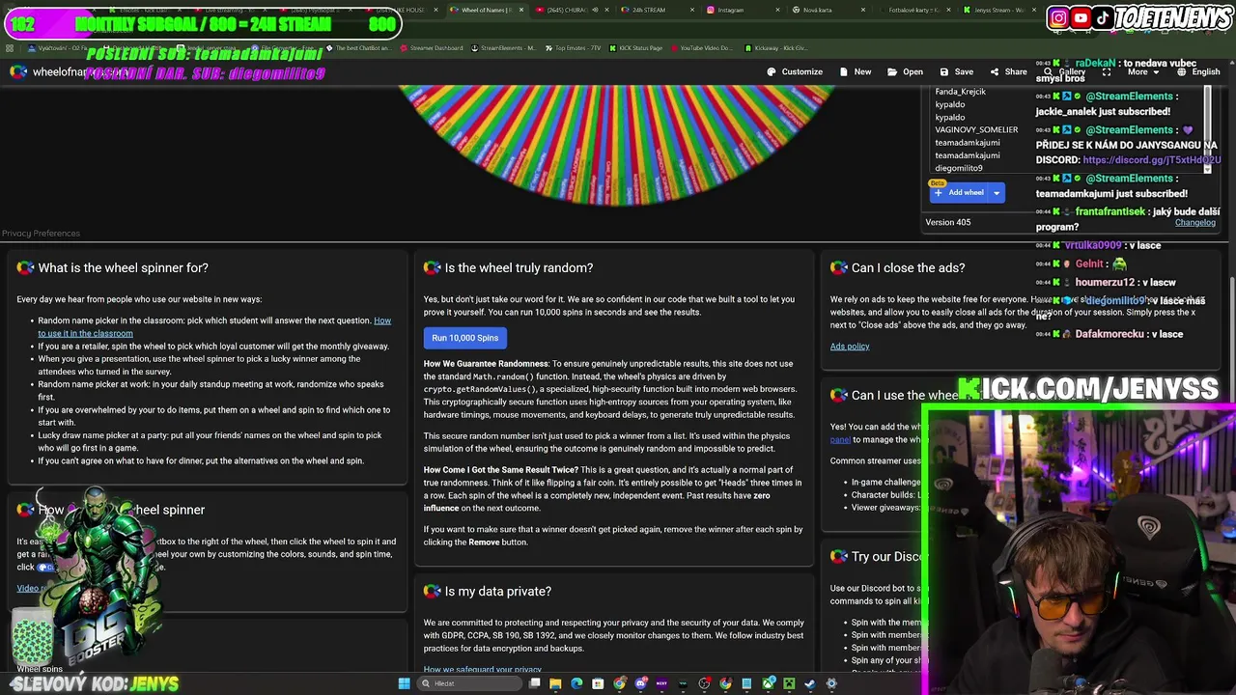The image size is (1236, 695).
Task: Share the wheel
Action: [x=1008, y=71]
